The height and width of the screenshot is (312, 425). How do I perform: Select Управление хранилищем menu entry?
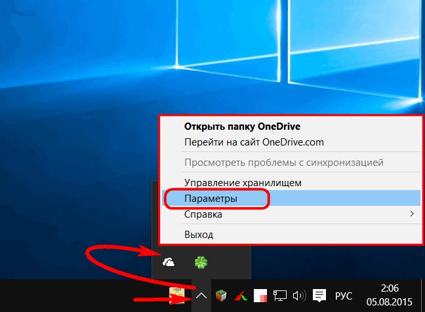click(243, 182)
